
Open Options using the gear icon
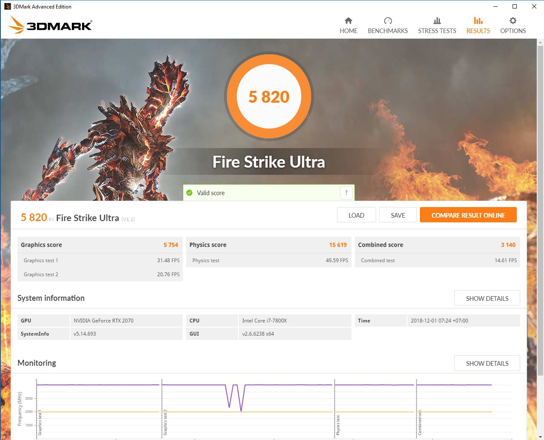click(513, 21)
